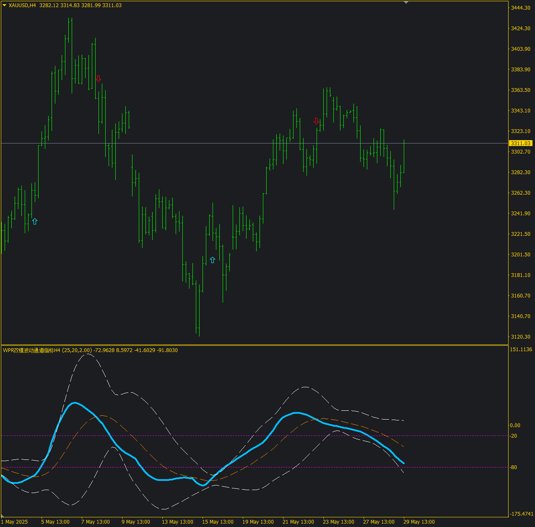Select the cyan up arrow near 5 May
The width and height of the screenshot is (535, 527).
(35, 222)
